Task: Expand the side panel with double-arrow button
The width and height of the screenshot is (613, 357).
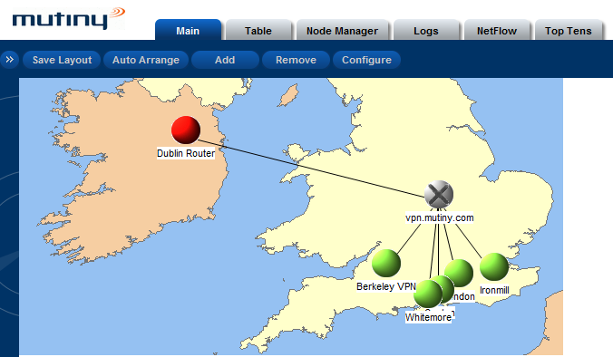Action: click(x=10, y=60)
